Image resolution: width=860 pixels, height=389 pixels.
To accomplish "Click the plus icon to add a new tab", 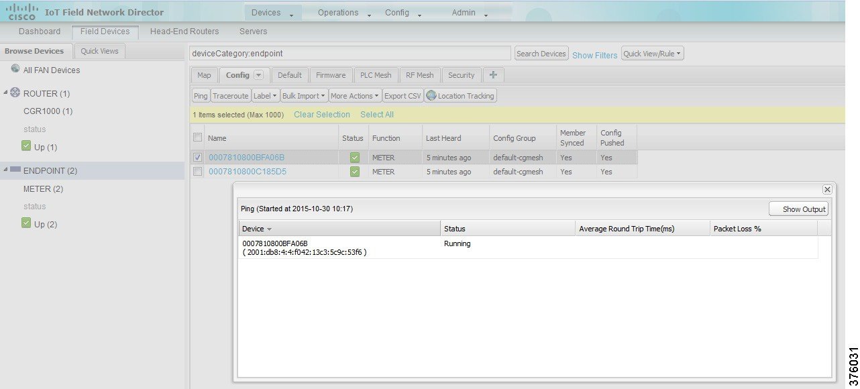I will click(x=493, y=74).
